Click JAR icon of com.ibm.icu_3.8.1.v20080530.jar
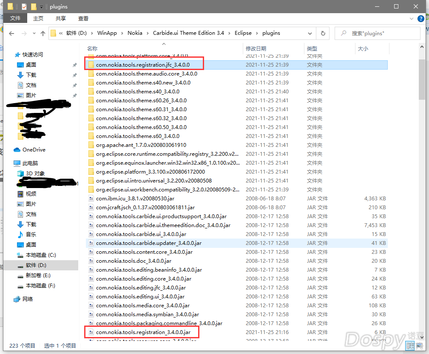 point(91,199)
